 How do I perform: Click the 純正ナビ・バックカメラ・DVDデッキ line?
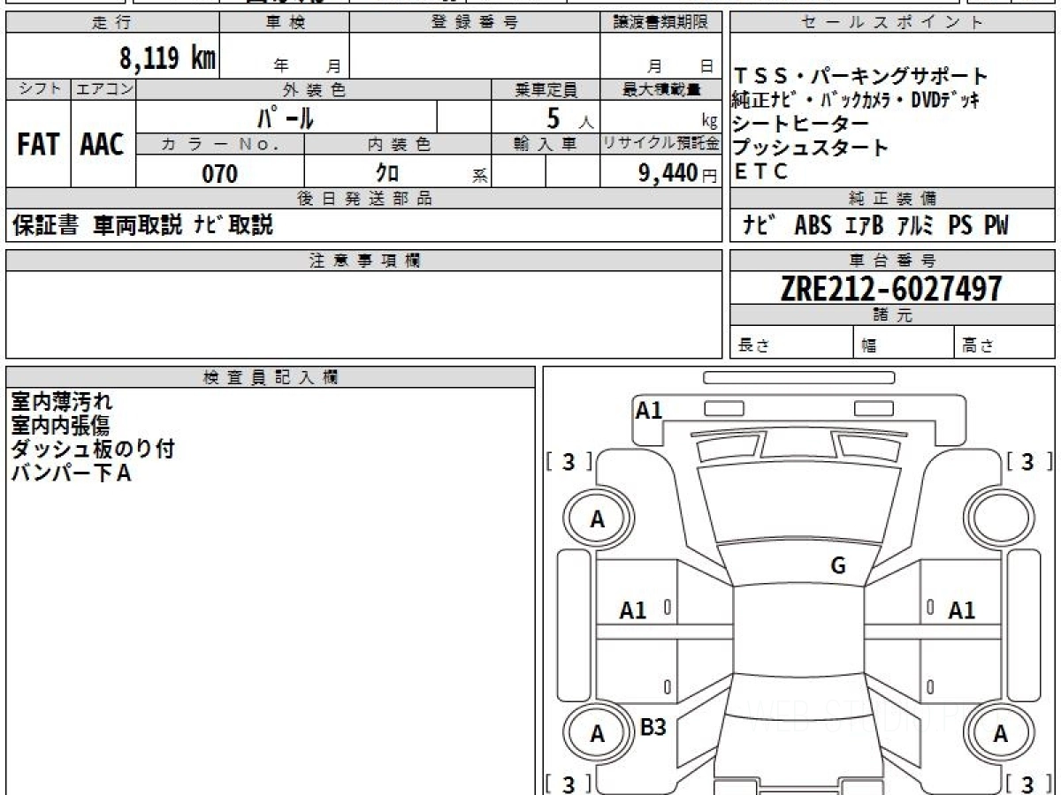pyautogui.click(x=856, y=99)
